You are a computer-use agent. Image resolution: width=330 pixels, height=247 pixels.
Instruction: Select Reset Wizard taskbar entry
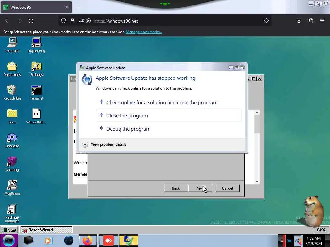point(46,230)
